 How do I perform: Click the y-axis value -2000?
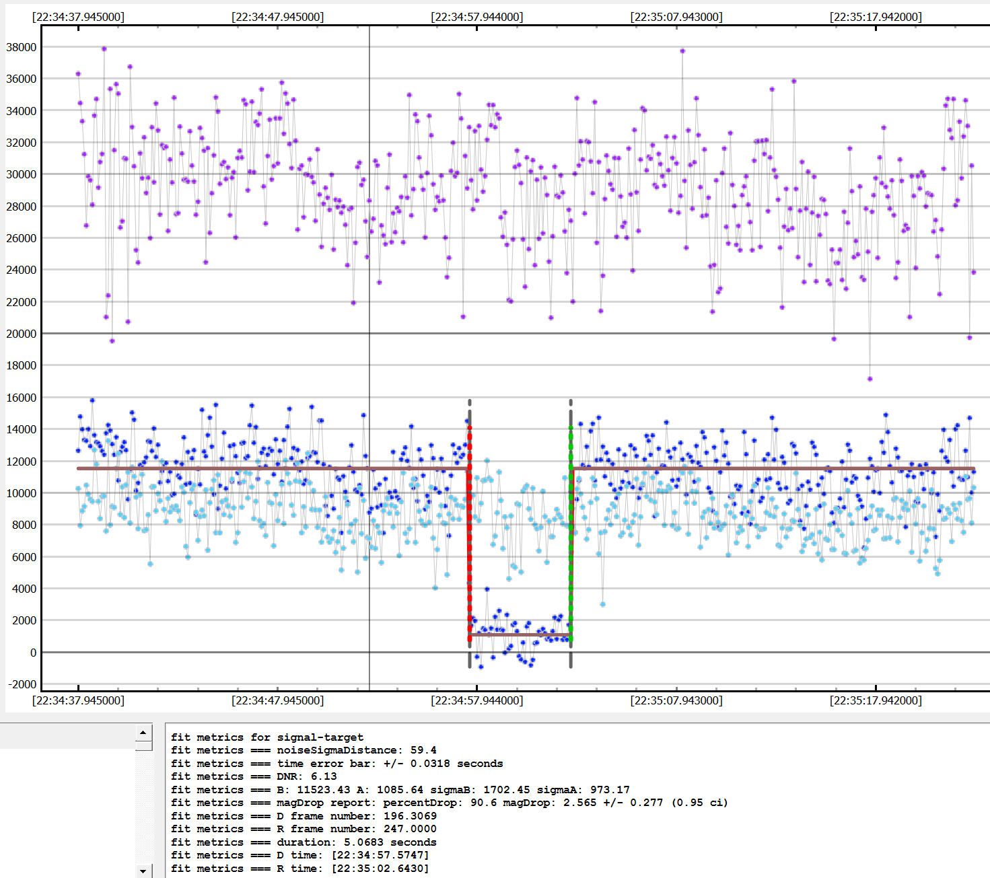tap(22, 684)
